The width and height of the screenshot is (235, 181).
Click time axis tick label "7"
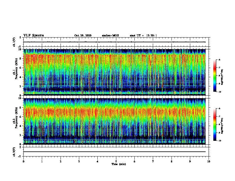coord(153,161)
